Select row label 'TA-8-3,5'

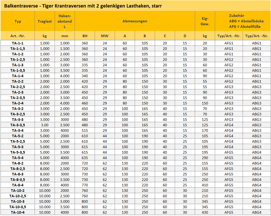(18, 180)
